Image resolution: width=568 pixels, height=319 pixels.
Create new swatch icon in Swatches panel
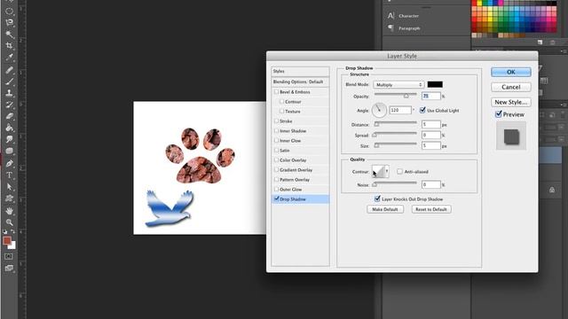(x=540, y=43)
